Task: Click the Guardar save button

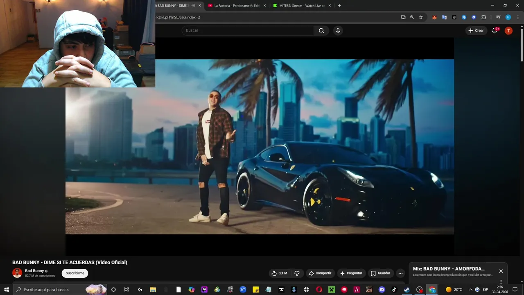Action: point(380,273)
